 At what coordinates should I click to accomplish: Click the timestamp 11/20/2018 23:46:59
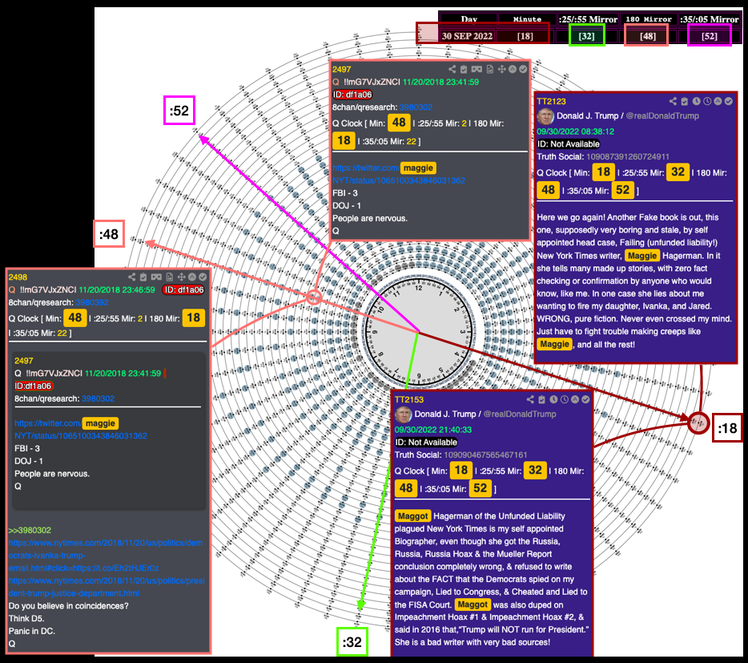click(117, 289)
